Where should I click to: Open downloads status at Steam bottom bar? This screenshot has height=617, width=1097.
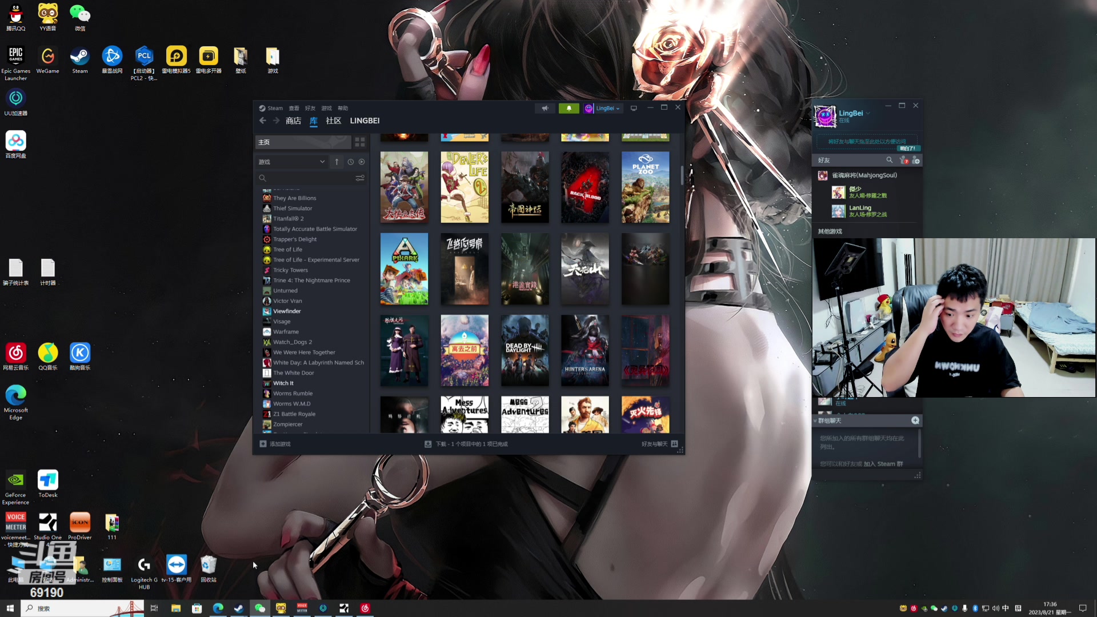[466, 444]
